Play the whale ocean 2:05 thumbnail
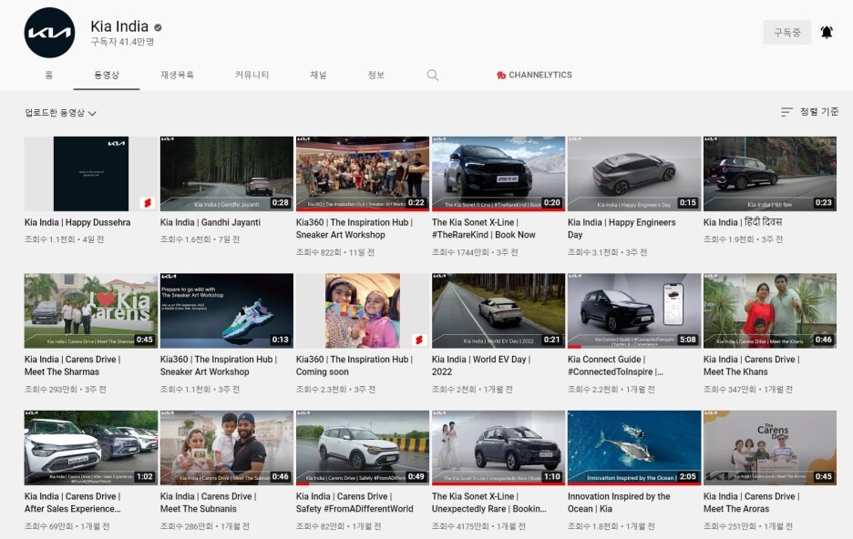 pyautogui.click(x=634, y=448)
